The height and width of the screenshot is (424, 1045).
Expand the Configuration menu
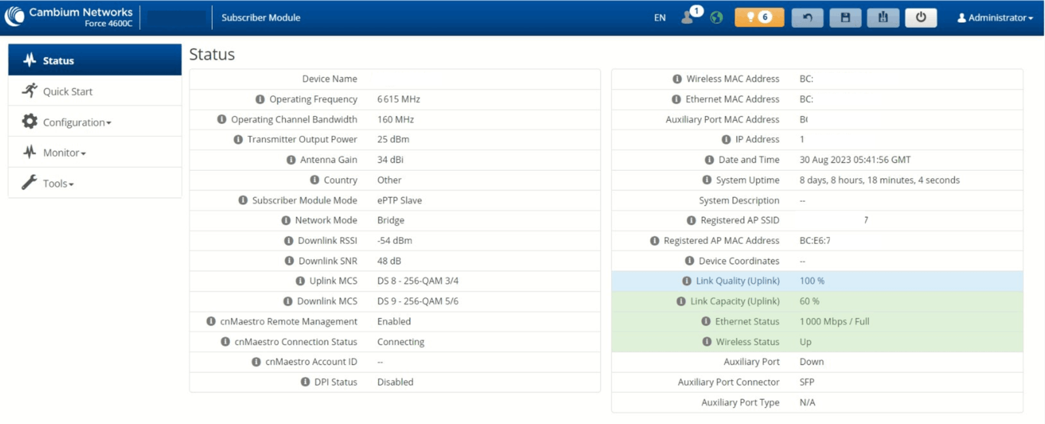click(x=76, y=122)
